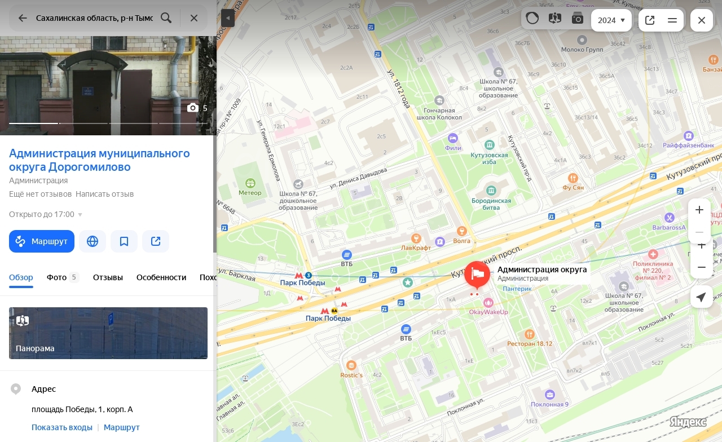
Task: Click 'Показать входы' link
Action: click(x=62, y=427)
